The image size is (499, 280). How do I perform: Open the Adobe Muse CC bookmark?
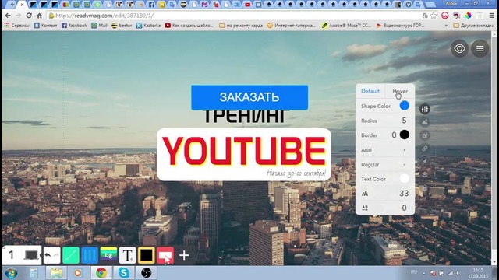346,26
